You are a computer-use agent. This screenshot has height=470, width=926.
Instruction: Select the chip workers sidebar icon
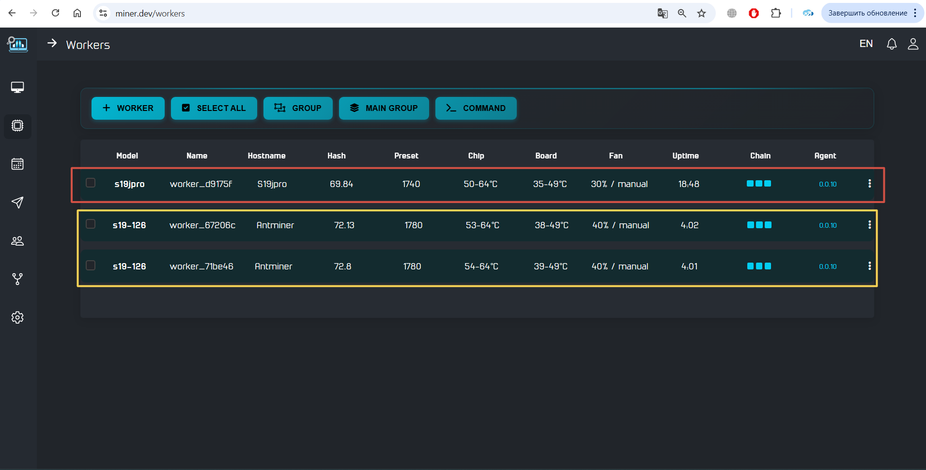17,125
